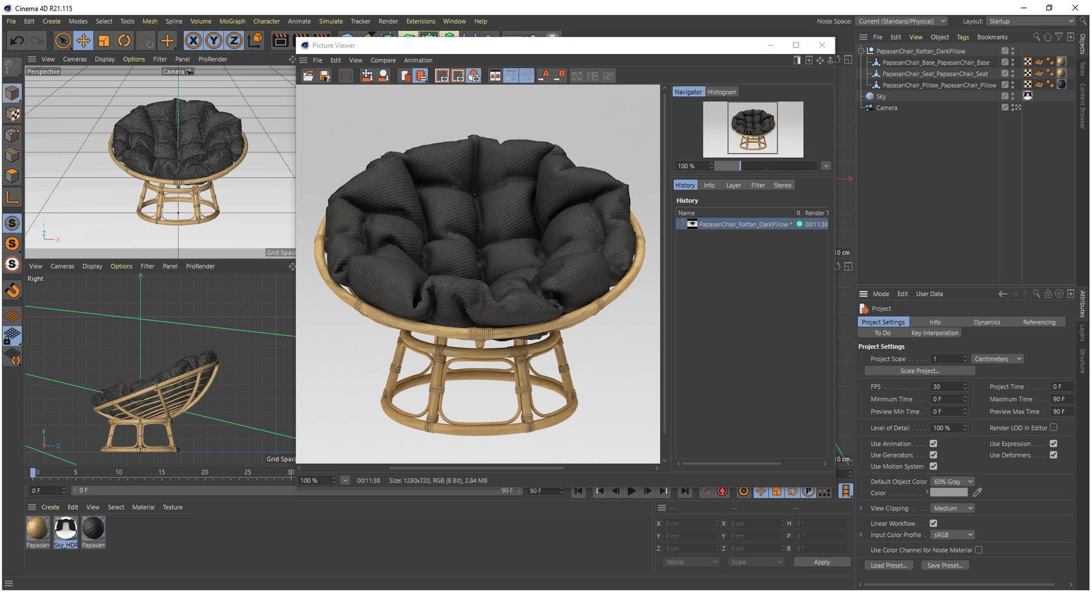Toggle Use Expression checkbox
Screen dimensions: 1092x593
(x=1053, y=444)
